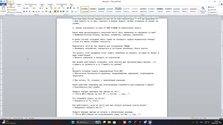
Task: Click the Undo icon in Quick Access Toolbar
Action: (7, 1)
